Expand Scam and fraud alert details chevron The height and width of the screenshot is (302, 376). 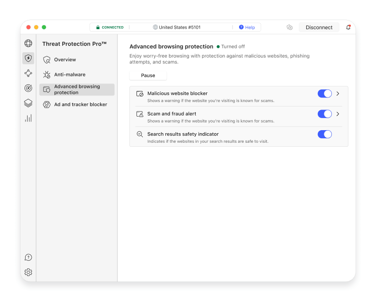click(338, 114)
